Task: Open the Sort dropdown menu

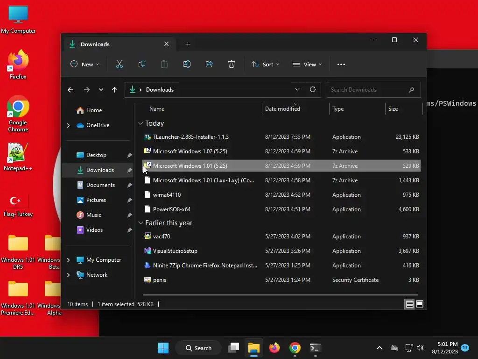Action: click(x=265, y=65)
